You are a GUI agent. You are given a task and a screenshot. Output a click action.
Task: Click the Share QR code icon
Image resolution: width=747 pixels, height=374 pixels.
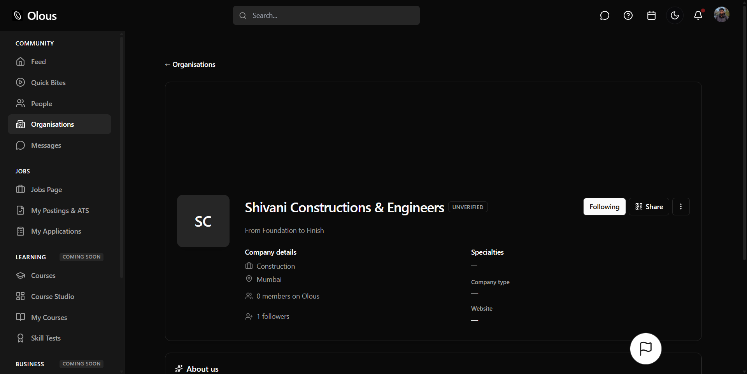(x=639, y=207)
